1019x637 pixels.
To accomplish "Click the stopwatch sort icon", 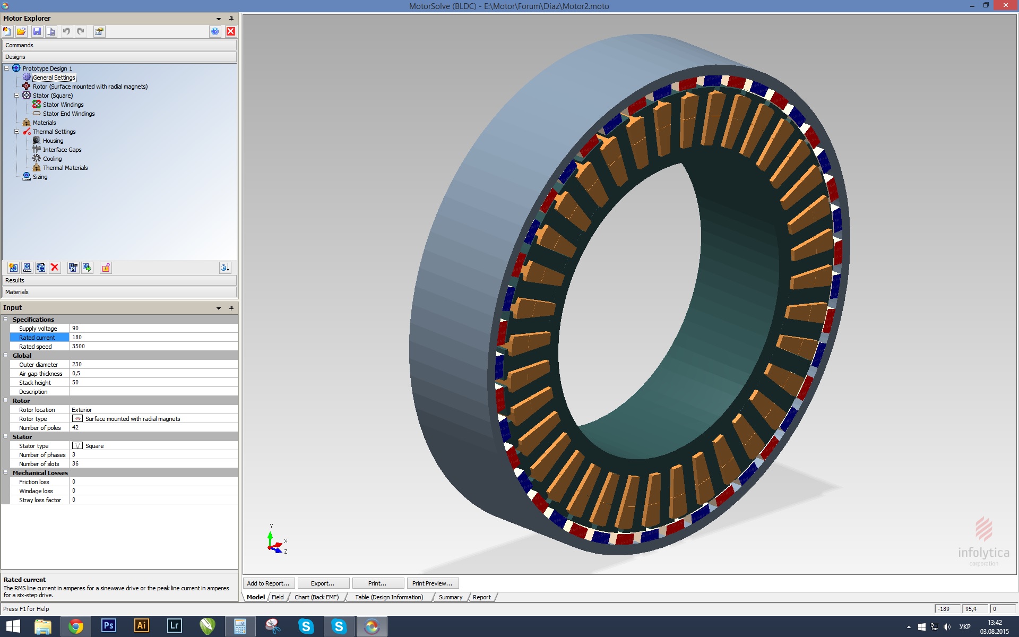I will pyautogui.click(x=225, y=268).
